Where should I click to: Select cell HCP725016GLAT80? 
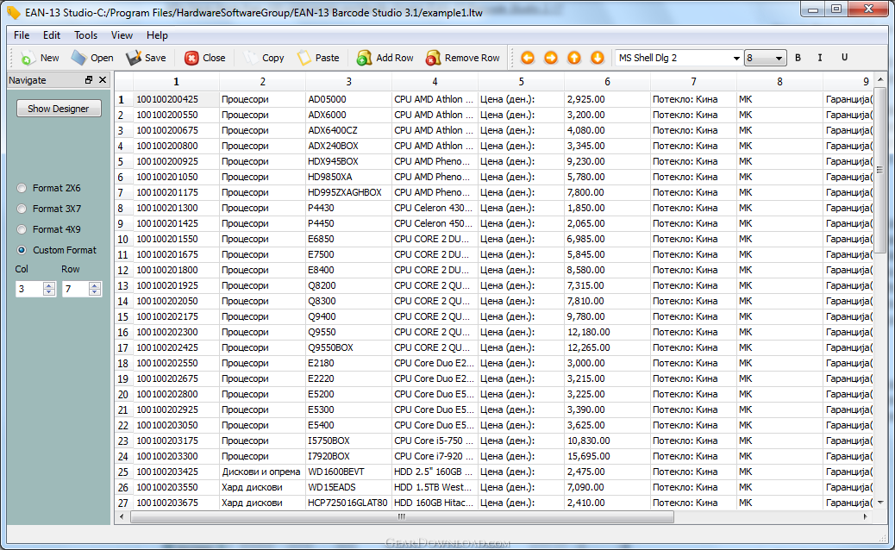pos(348,503)
